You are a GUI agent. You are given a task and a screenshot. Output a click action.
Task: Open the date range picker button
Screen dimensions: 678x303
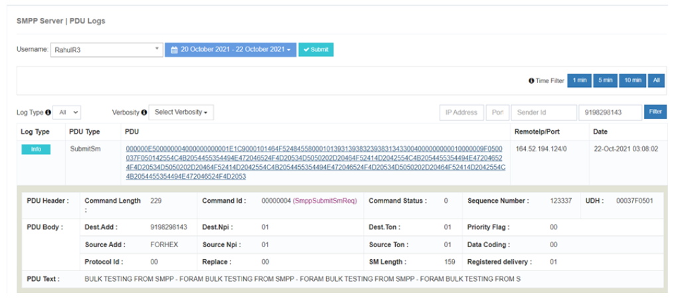(x=230, y=50)
